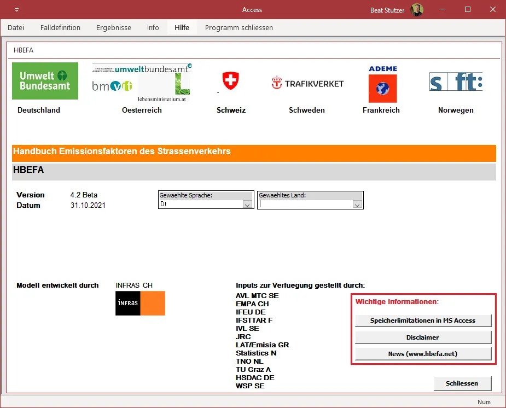Click the JRC entry
Image resolution: width=506 pixels, height=408 pixels.
pos(243,337)
